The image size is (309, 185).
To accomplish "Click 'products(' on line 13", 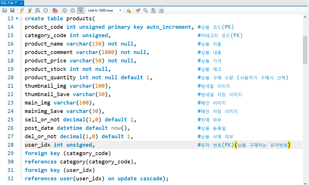I will pyautogui.click(x=80, y=19).
